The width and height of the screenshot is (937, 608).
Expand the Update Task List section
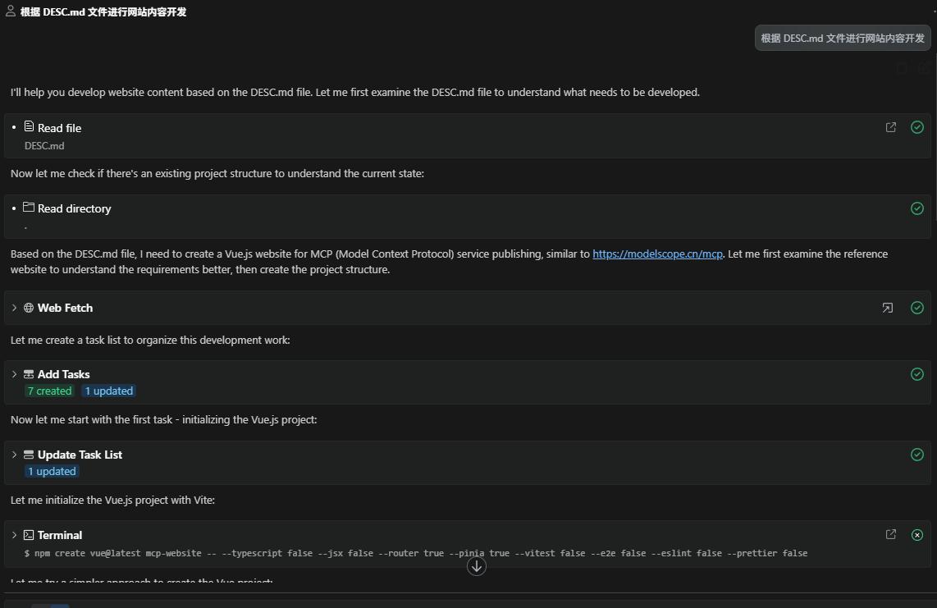(14, 455)
